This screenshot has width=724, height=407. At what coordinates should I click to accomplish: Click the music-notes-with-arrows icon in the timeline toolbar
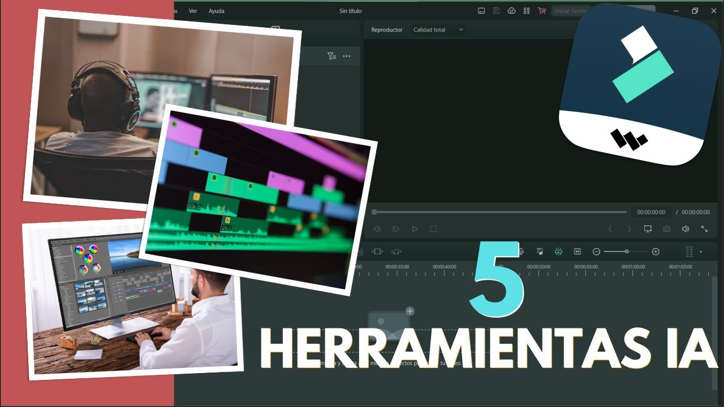coord(396,252)
